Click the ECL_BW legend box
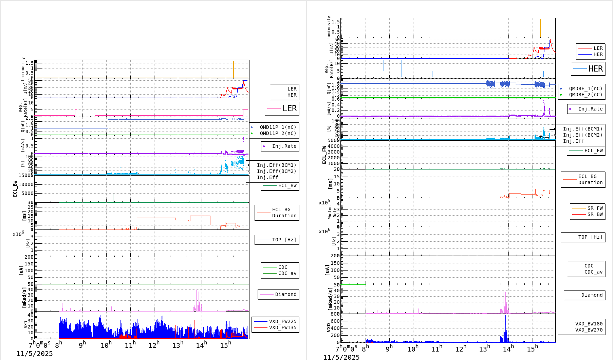The width and height of the screenshot is (613, 360). [x=280, y=185]
